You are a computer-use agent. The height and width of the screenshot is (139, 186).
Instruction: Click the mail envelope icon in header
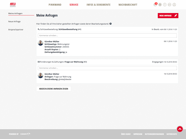[x=169, y=5]
